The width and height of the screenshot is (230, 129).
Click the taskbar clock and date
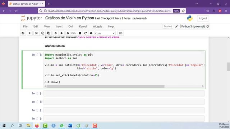224,126
